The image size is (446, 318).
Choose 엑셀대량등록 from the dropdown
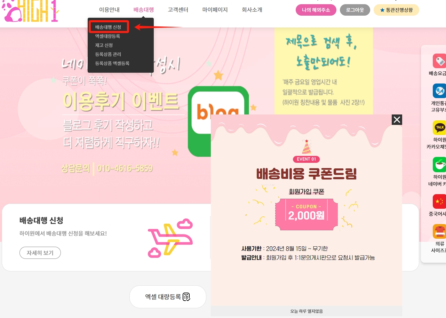point(107,36)
